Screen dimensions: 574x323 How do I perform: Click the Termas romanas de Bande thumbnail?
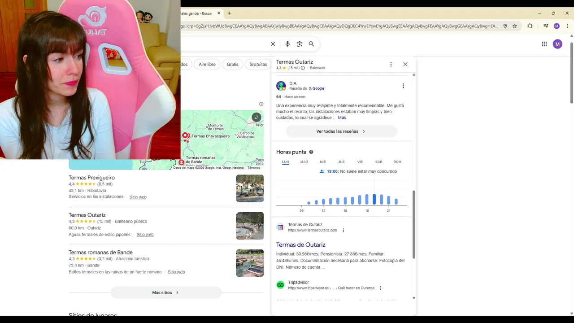coord(250,263)
